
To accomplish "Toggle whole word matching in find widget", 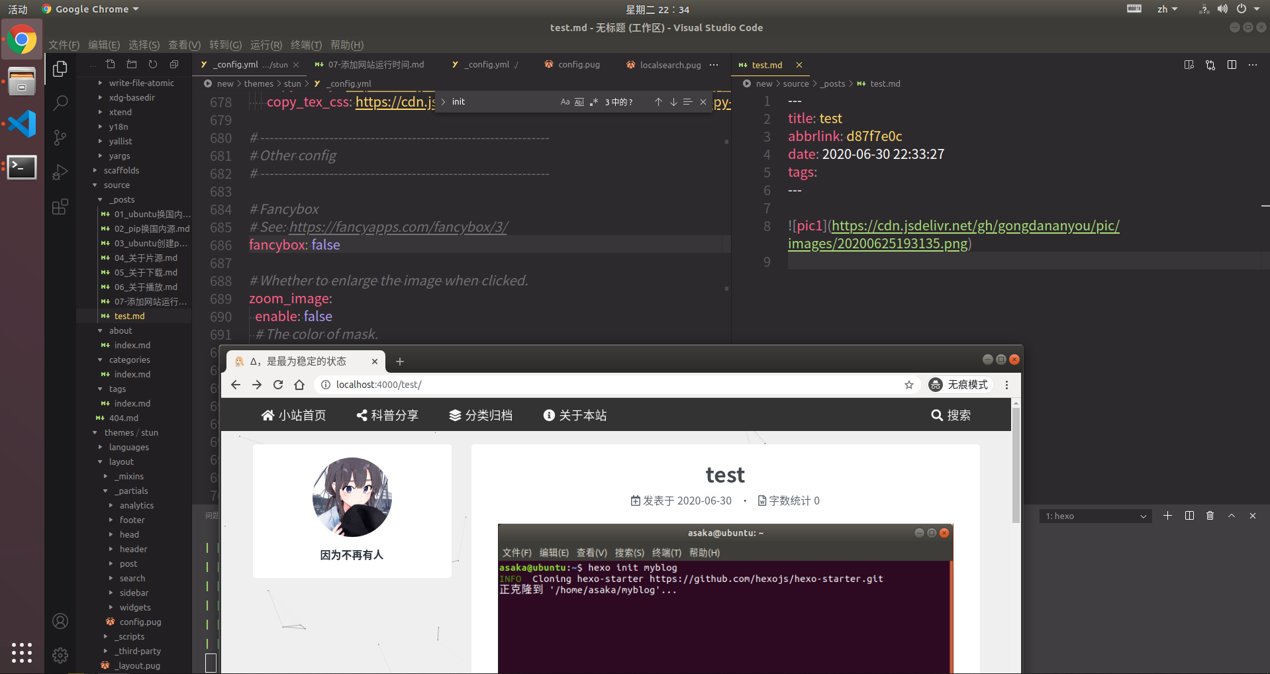I will (579, 101).
